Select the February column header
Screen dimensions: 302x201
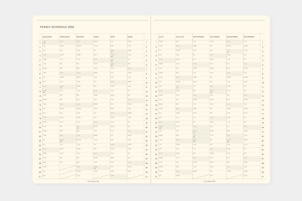tap(66, 37)
